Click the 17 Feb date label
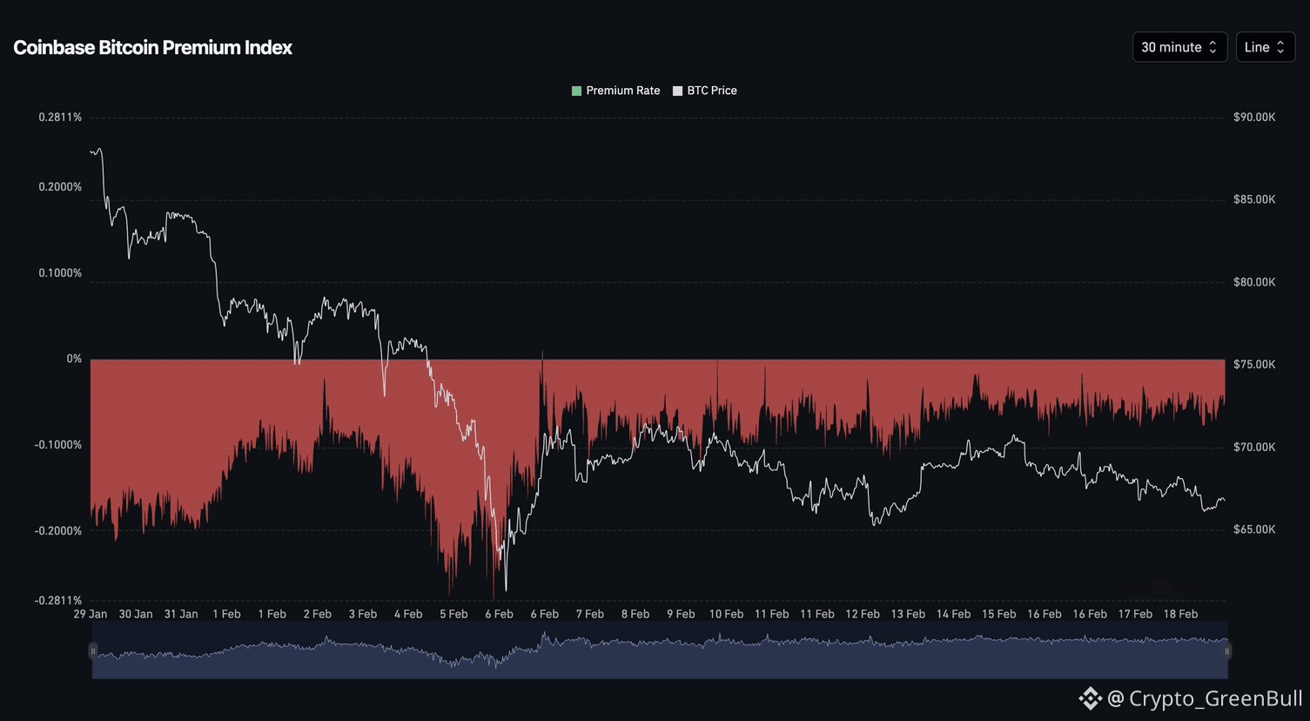The image size is (1310, 721). pos(1135,614)
